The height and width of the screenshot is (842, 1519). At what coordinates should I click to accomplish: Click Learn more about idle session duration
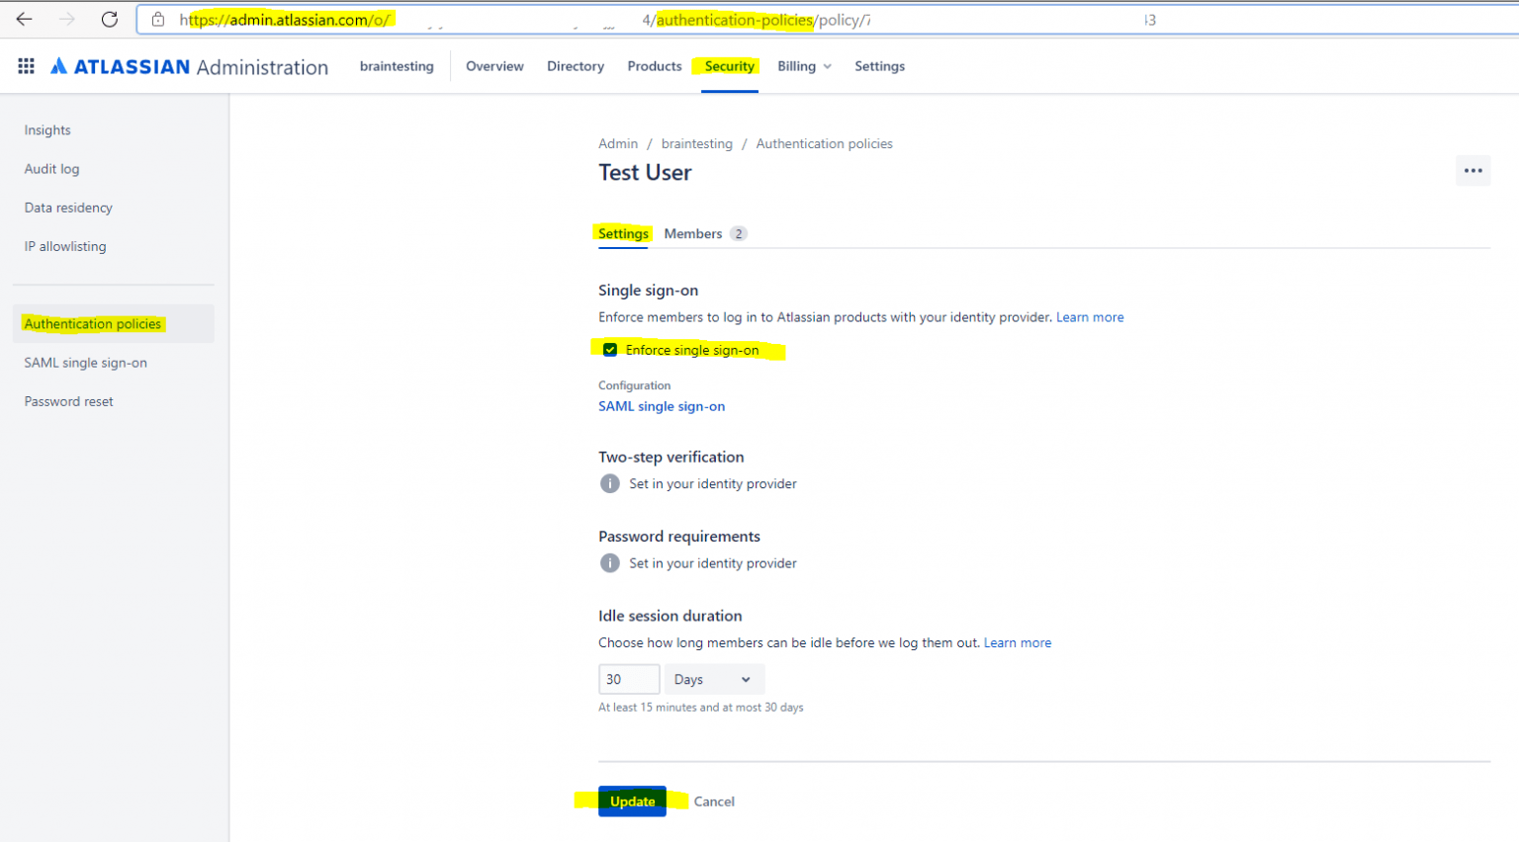coord(1018,642)
